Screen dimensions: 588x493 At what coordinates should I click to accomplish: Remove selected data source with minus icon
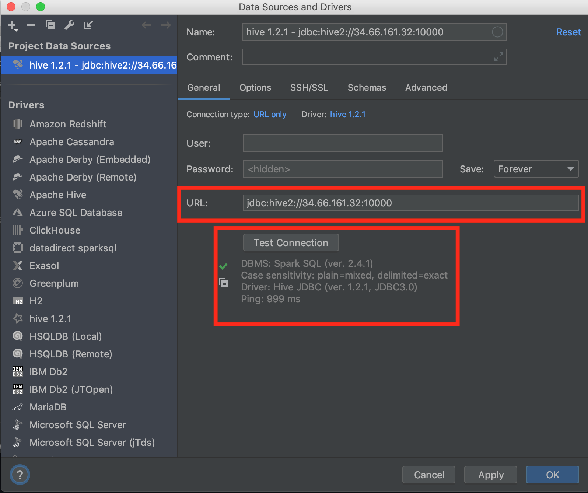coord(31,25)
